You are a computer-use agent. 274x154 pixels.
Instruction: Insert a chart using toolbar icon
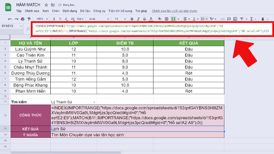click(236, 19)
